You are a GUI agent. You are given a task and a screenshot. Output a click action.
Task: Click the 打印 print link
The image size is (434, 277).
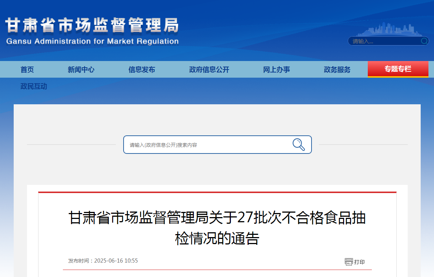pyautogui.click(x=359, y=262)
